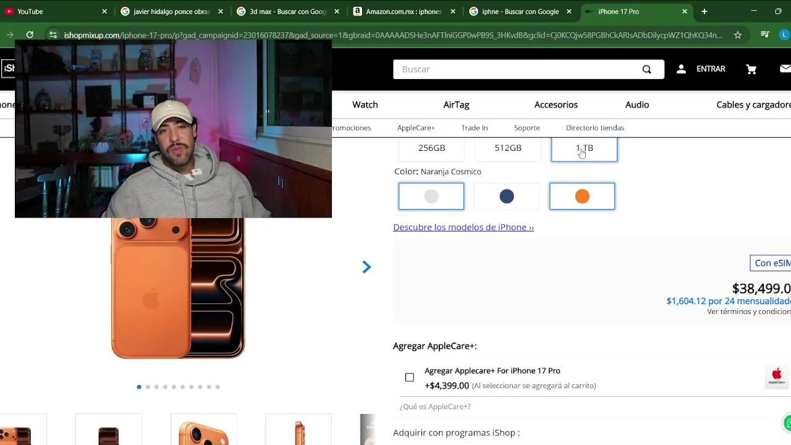Screen dimensions: 791x445
Task: Click the iShop logo
Action: 8,68
